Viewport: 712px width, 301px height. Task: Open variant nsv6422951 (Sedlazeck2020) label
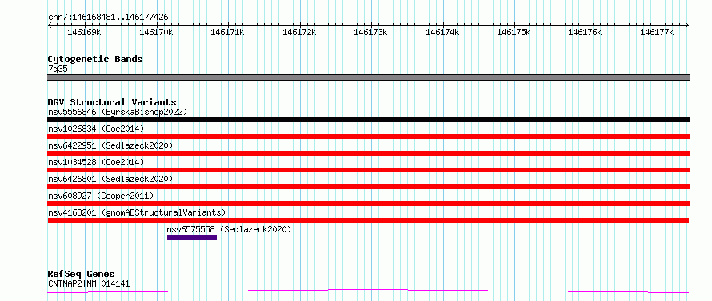pyautogui.click(x=110, y=145)
